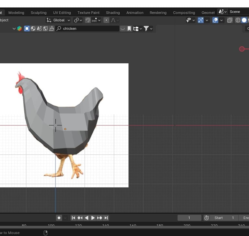Viewport: 249px width, 236px height.
Task: Select the solid viewport shading mode
Action: coord(244,20)
